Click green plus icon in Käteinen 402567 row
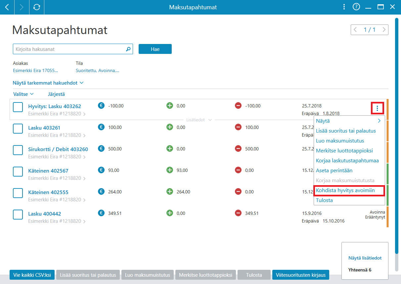This screenshot has width=401, height=284. 170,170
